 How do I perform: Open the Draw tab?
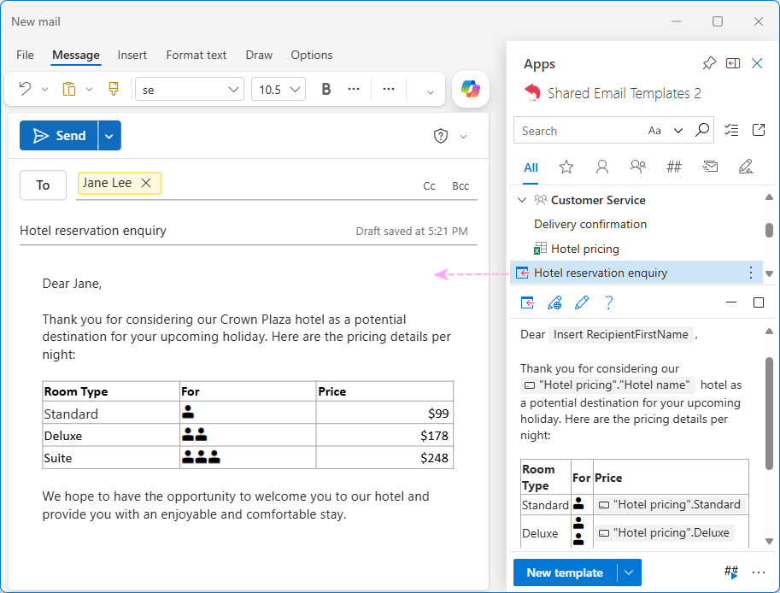(259, 55)
